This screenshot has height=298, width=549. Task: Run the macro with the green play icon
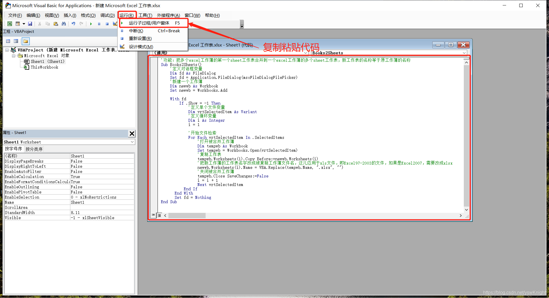coord(91,24)
